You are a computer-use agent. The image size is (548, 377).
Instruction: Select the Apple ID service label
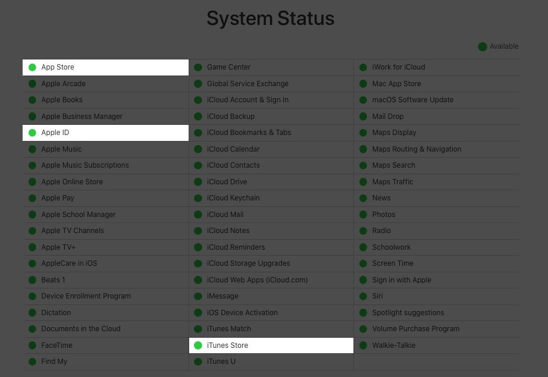click(55, 133)
